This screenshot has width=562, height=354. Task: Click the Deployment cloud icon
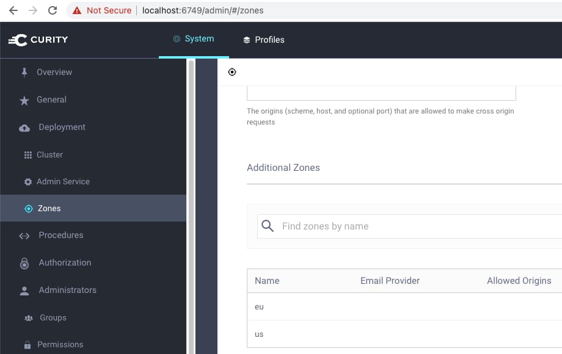coord(24,128)
